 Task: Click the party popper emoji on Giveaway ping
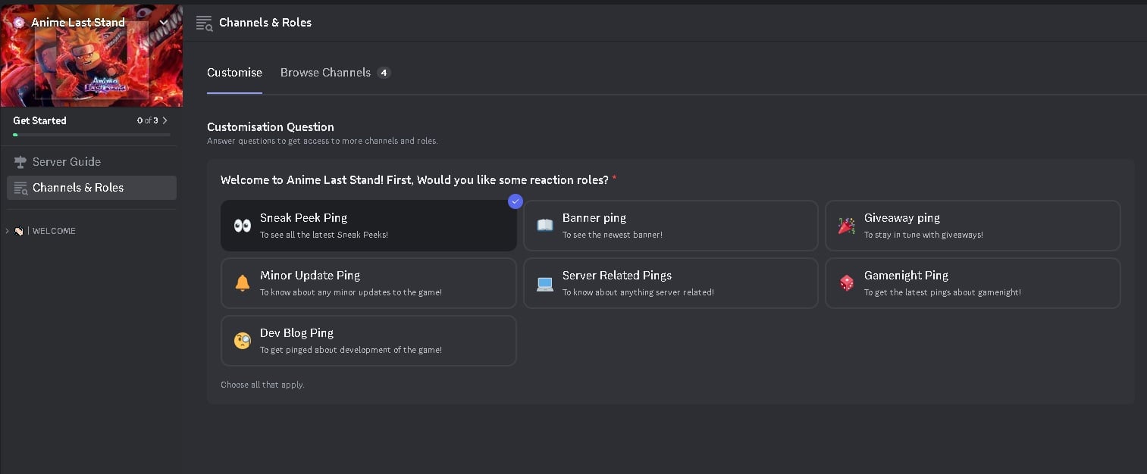[x=847, y=226]
